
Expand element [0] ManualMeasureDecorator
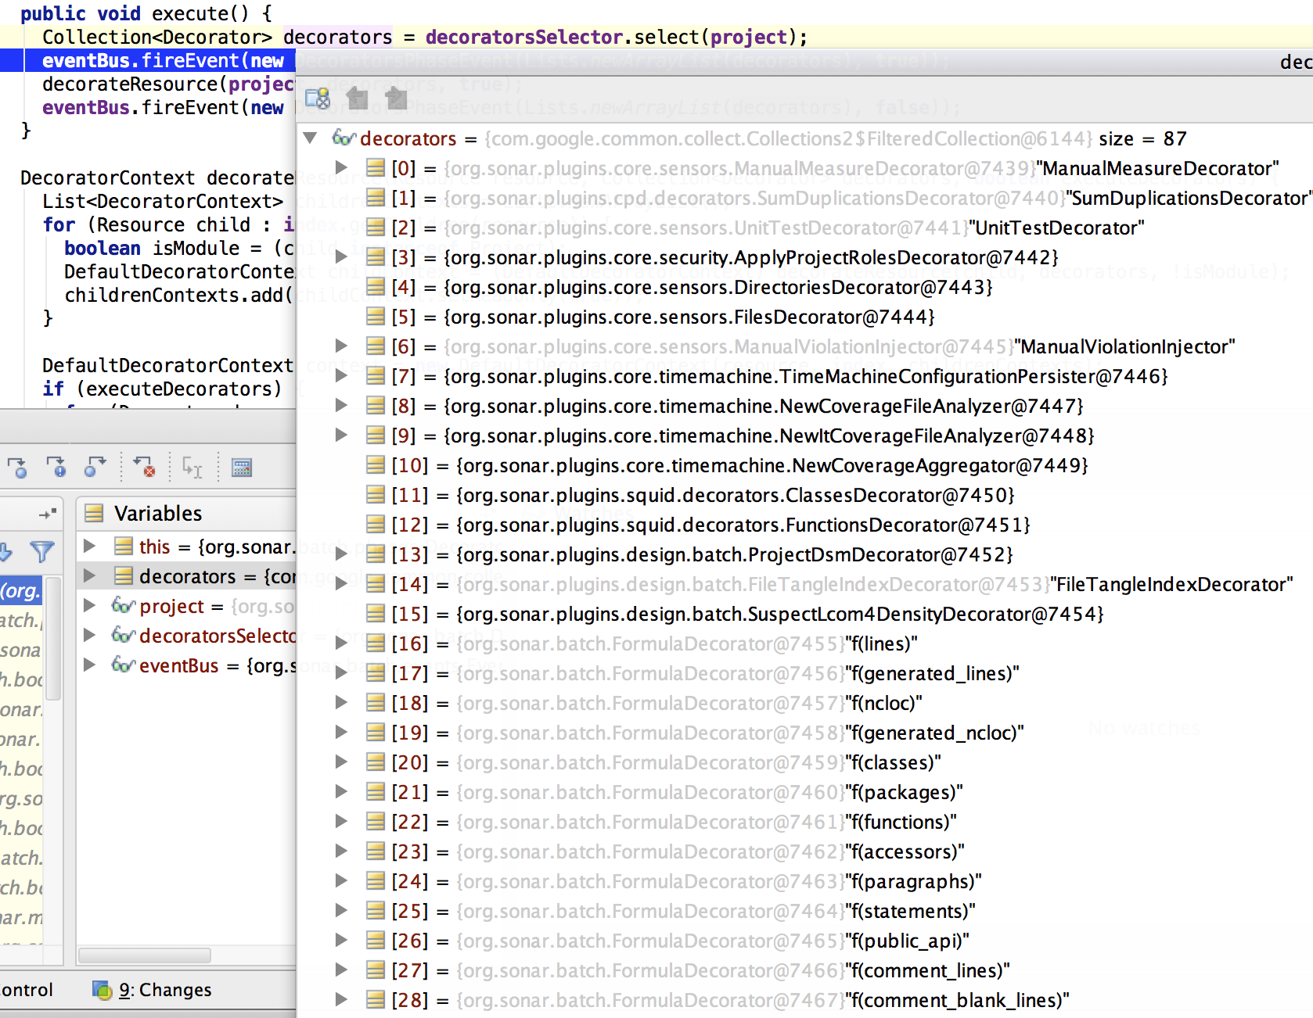tap(341, 168)
